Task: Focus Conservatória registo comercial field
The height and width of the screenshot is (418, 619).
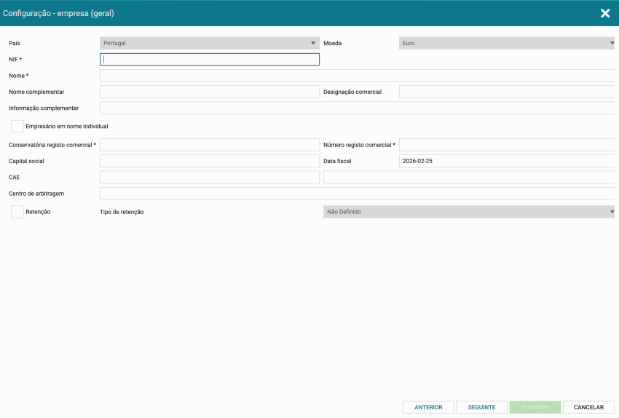Action: 209,145
